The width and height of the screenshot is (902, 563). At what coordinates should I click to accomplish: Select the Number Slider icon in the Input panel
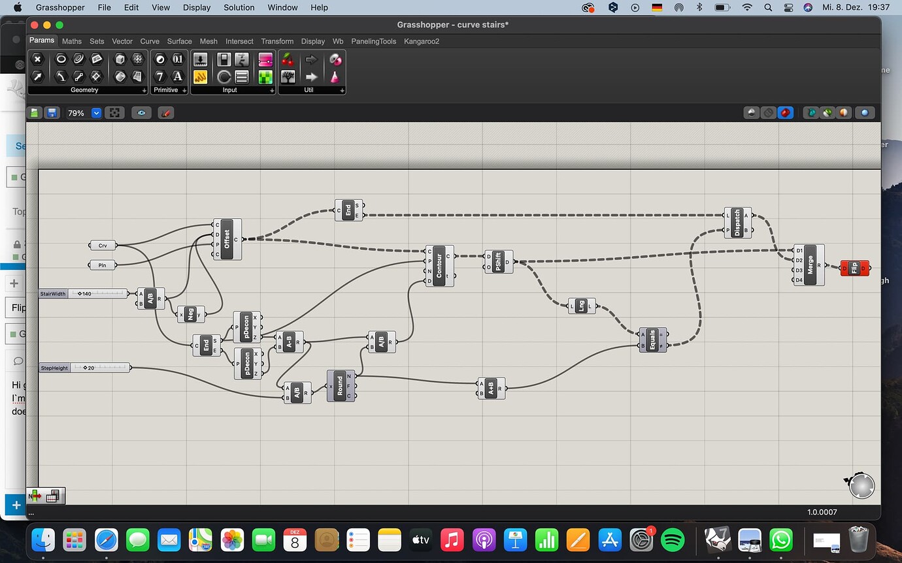(200, 60)
